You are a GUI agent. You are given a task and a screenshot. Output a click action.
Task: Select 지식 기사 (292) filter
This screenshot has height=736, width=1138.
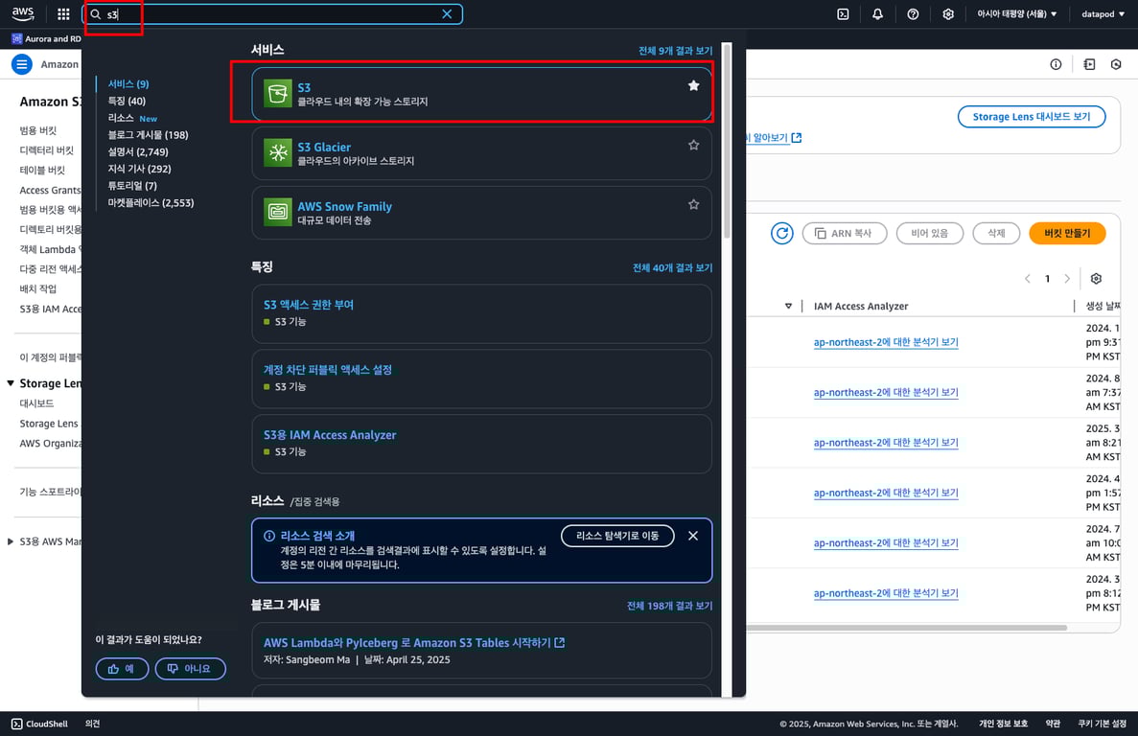pyautogui.click(x=139, y=169)
